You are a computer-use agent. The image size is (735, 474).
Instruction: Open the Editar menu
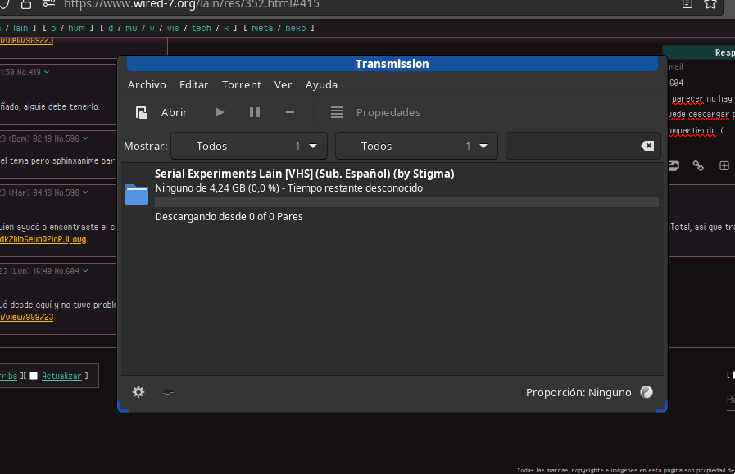pos(193,85)
